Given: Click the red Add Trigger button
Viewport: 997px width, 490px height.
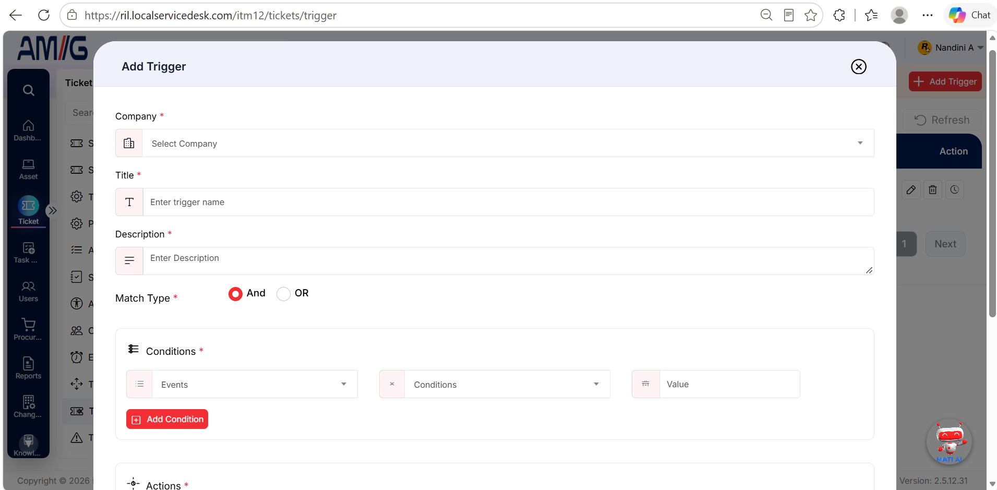Looking at the screenshot, I should pyautogui.click(x=945, y=81).
